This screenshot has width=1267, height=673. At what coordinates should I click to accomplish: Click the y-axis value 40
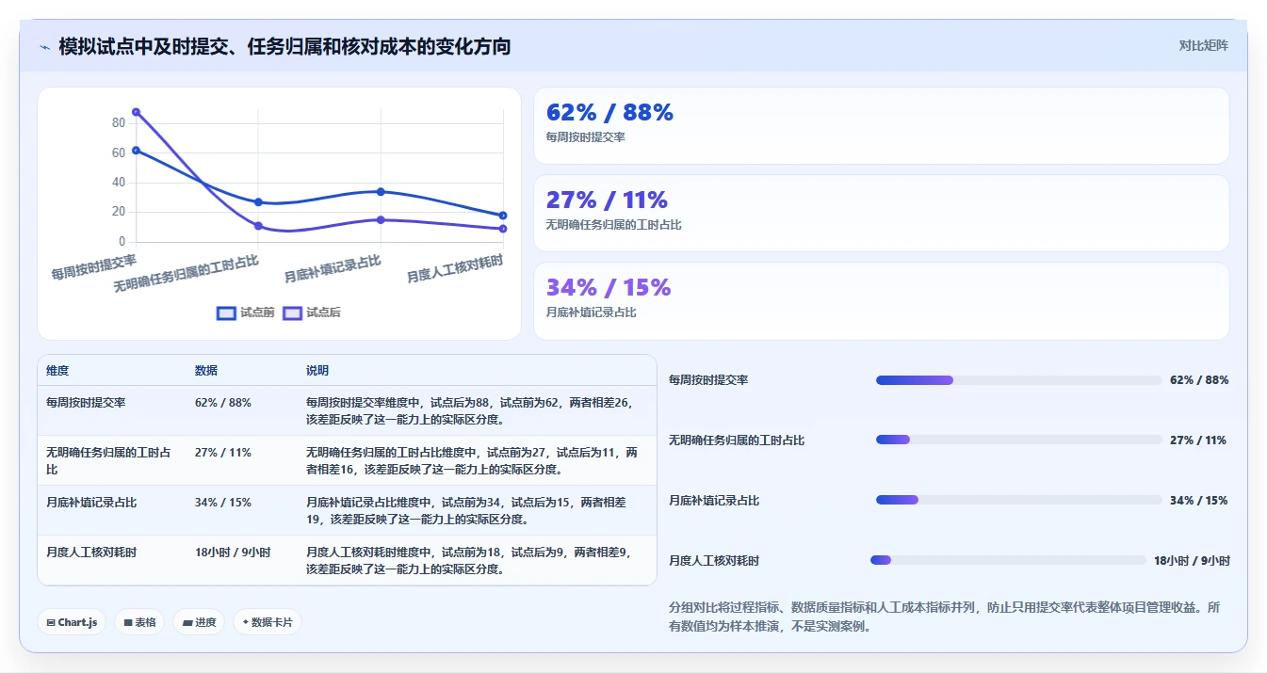(118, 183)
